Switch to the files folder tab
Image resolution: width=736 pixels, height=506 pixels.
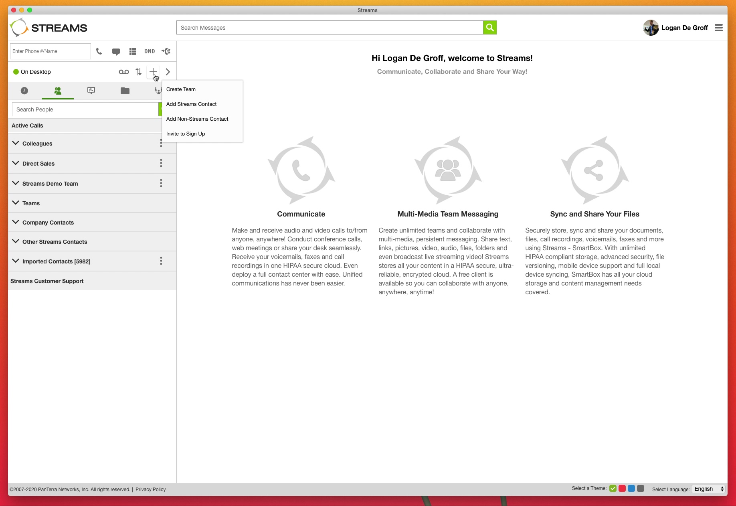125,91
